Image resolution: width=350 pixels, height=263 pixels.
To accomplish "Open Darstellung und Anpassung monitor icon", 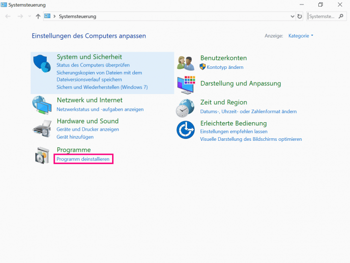I will click(x=186, y=84).
